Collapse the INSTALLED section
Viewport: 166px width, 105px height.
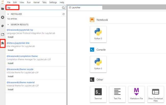coord(8,14)
